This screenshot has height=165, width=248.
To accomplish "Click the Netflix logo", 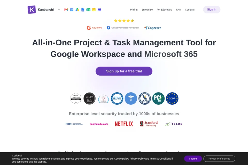I will click(x=124, y=124).
